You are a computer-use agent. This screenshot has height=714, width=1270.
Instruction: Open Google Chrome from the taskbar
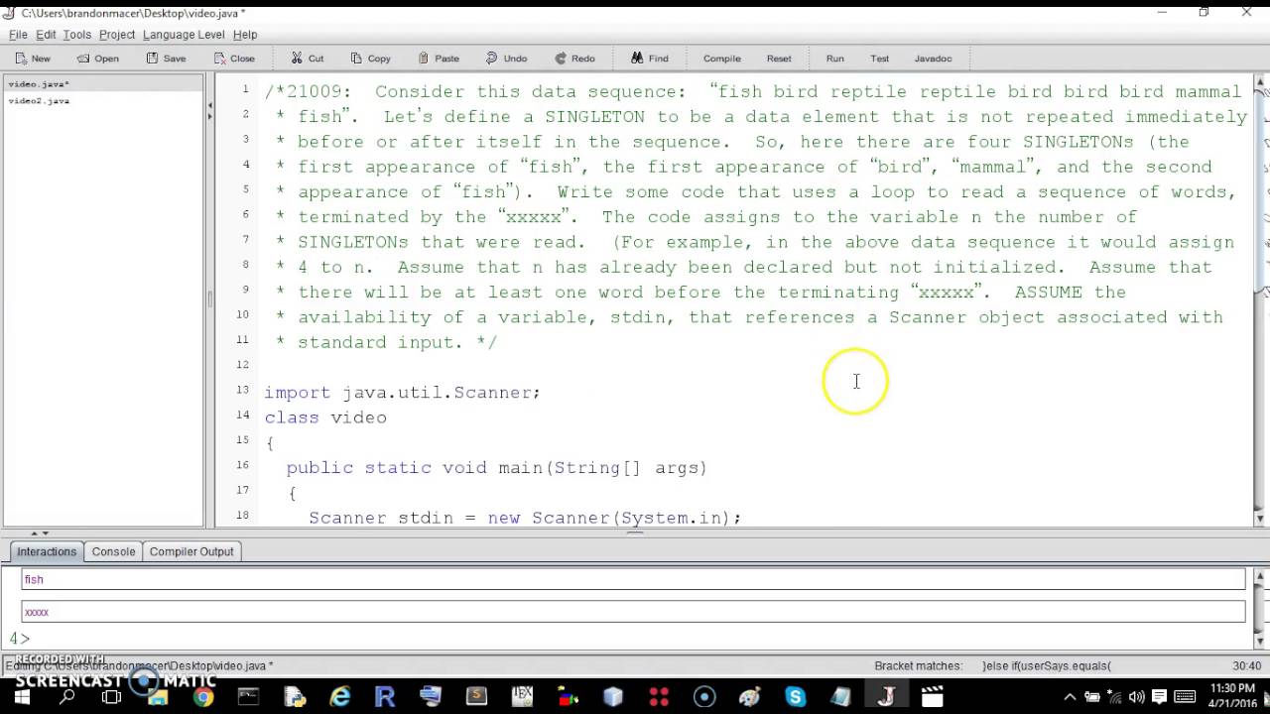(202, 697)
